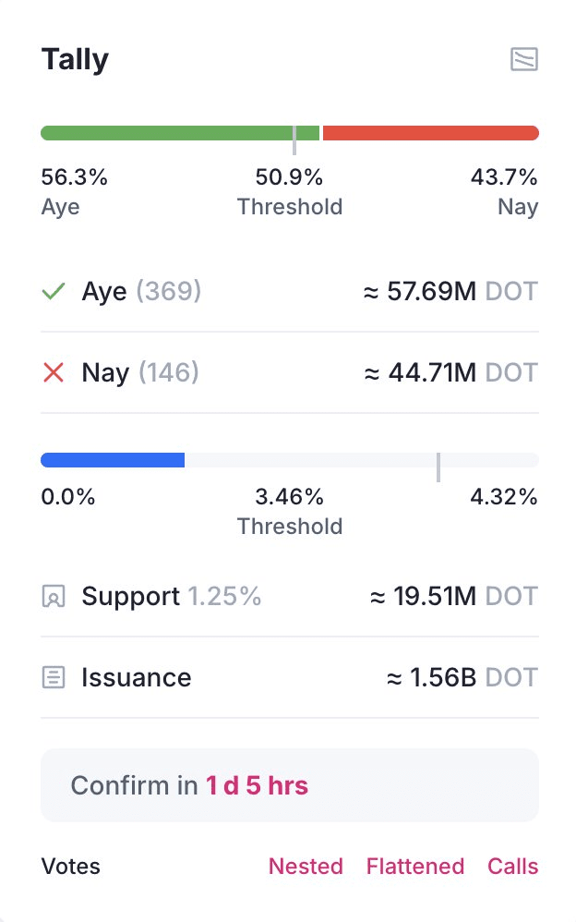This screenshot has width=576, height=922.
Task: Click the 57.69M DOT Aye amount
Action: click(450, 291)
